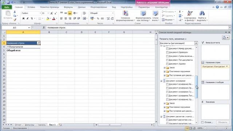Switch to the Конструктор pivot tab
Screen dimensions: 233x131
click(161, 7)
